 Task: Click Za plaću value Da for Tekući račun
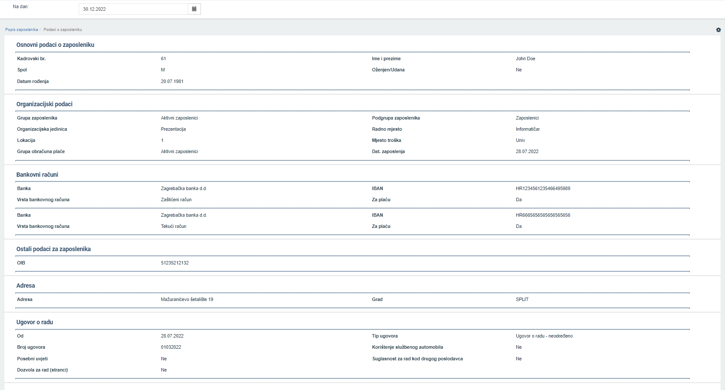click(x=518, y=226)
